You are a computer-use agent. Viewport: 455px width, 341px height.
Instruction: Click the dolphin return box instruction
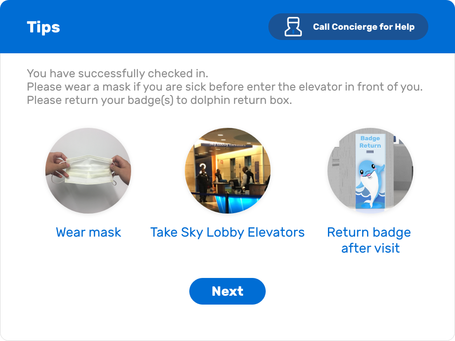click(160, 100)
